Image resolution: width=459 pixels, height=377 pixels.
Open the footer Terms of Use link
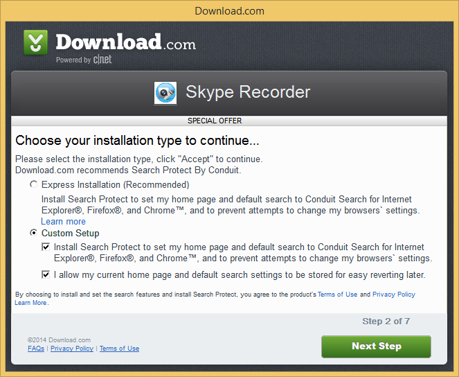[x=120, y=349]
